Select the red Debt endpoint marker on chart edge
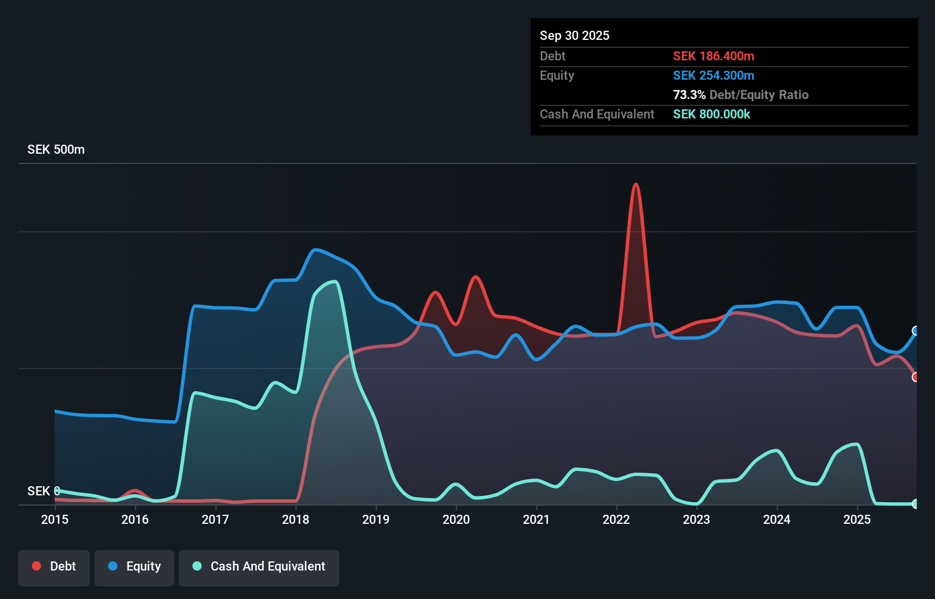Screen dimensions: 935x599 tap(915, 377)
